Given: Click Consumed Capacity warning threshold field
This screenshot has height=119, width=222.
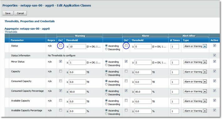Looking at the screenshot, I should [77, 82].
